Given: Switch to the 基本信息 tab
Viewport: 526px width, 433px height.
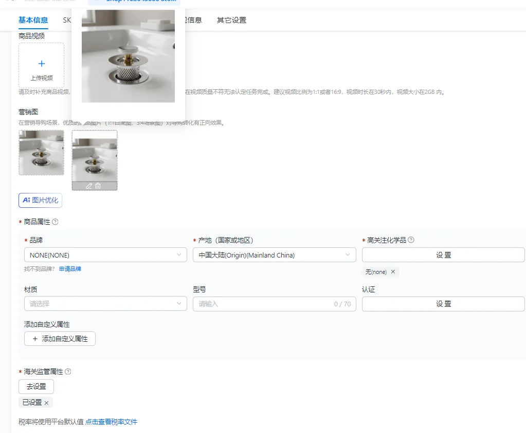Looking at the screenshot, I should tap(33, 20).
